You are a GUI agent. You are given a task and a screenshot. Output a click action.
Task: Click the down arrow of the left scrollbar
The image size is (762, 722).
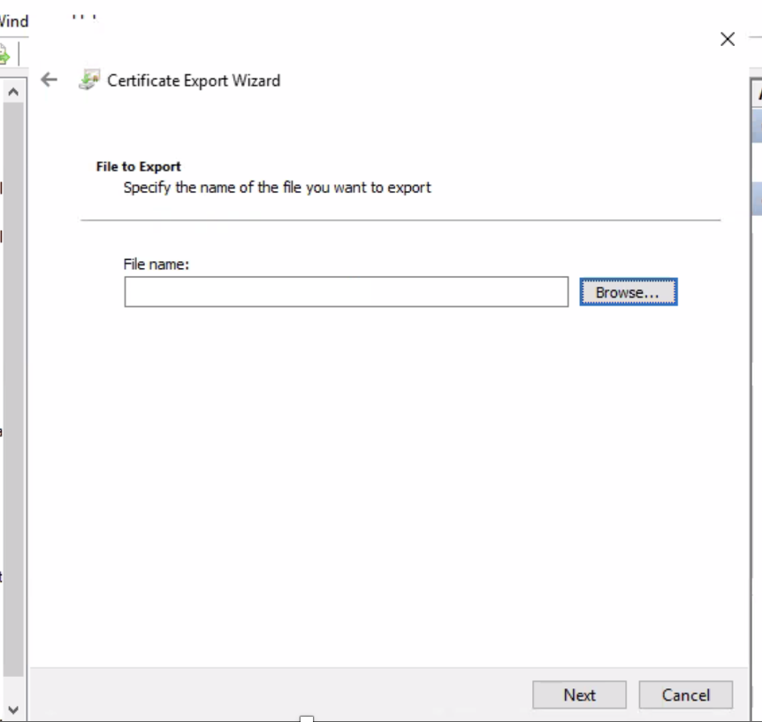[x=13, y=709]
